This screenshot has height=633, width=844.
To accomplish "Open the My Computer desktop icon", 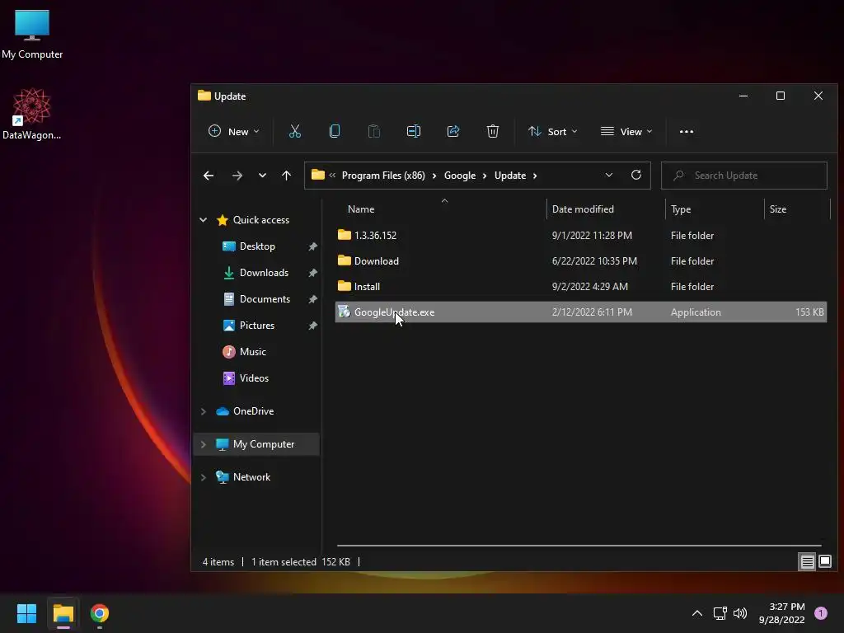I will coord(32,34).
